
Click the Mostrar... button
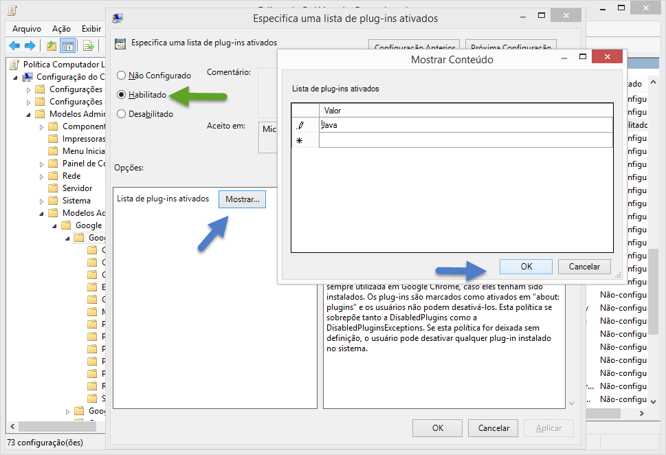(x=242, y=199)
